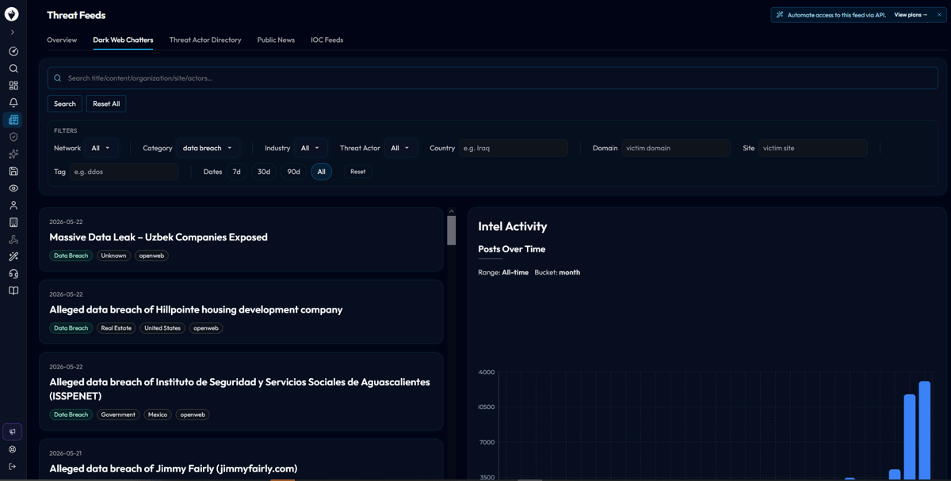Focus the title/content search field

click(x=493, y=78)
